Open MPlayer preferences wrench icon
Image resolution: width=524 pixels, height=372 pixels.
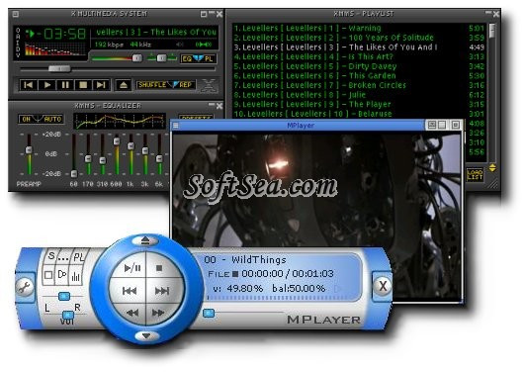25,287
